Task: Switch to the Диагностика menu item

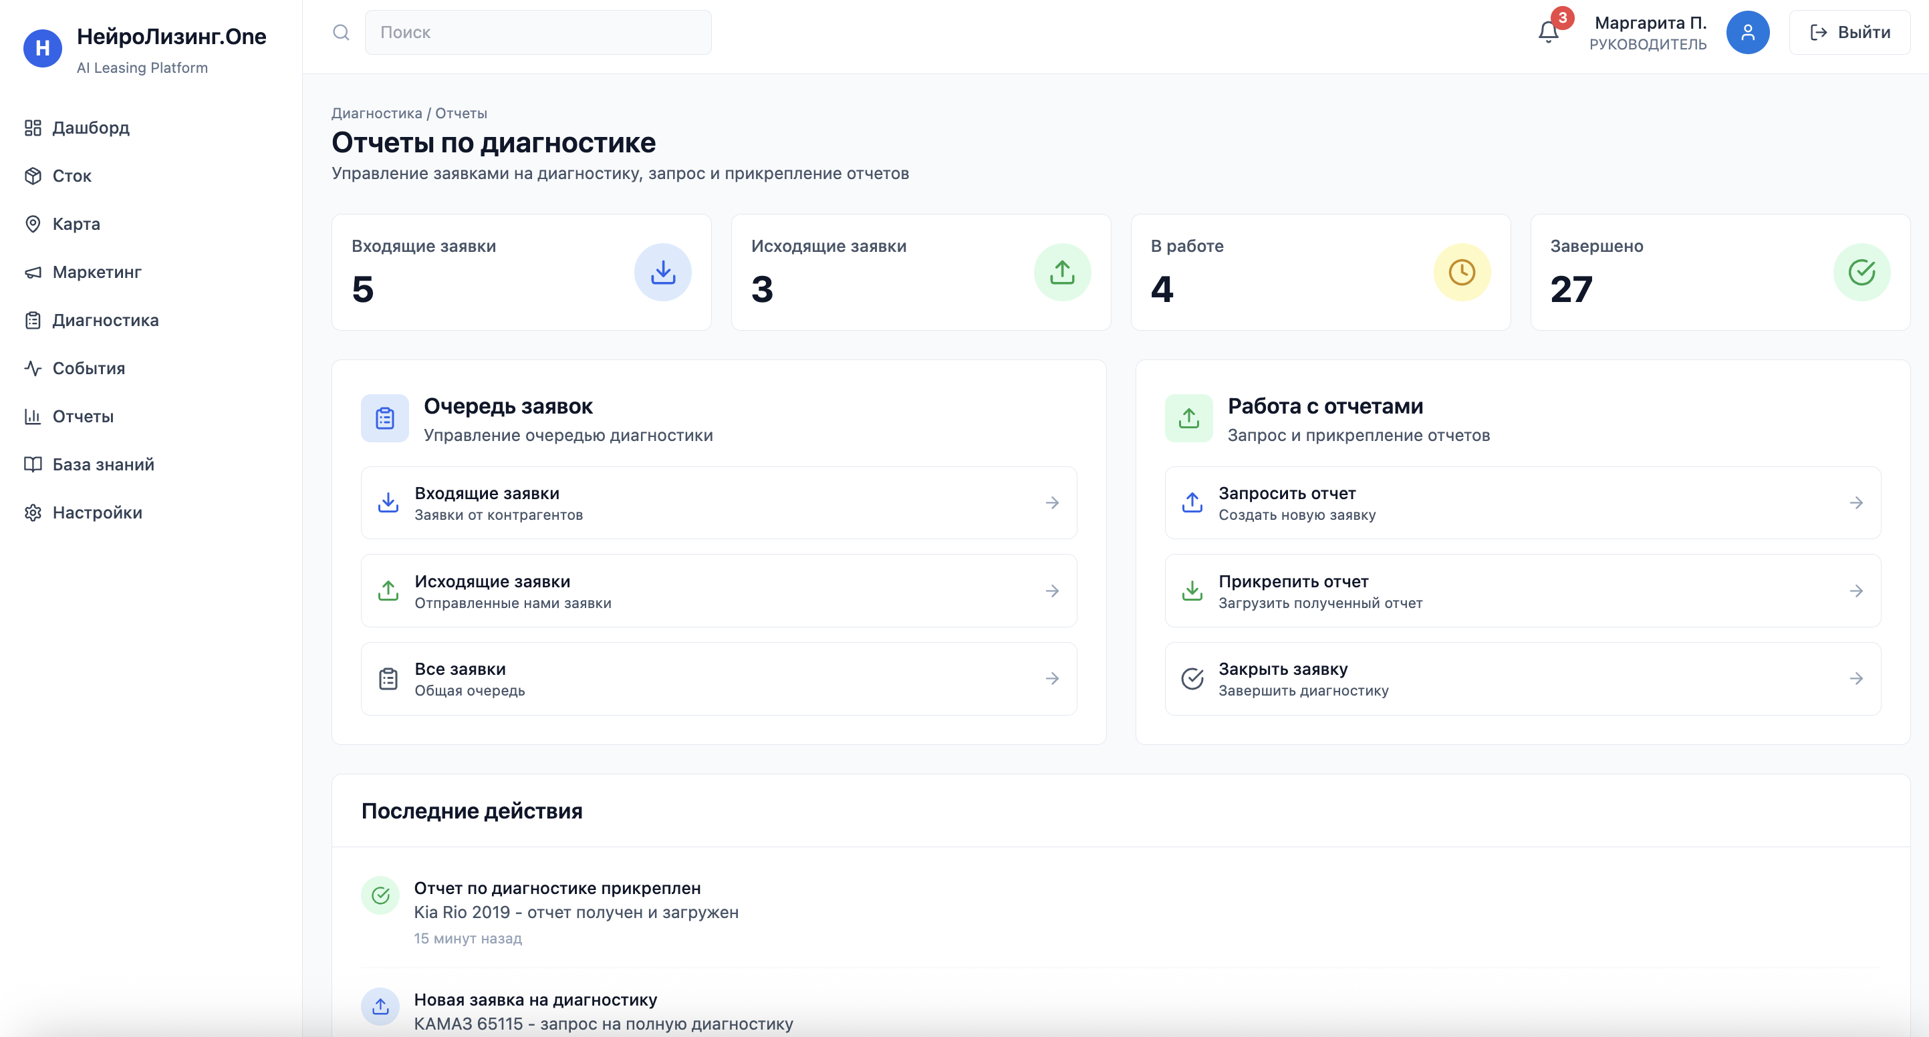Action: (105, 319)
